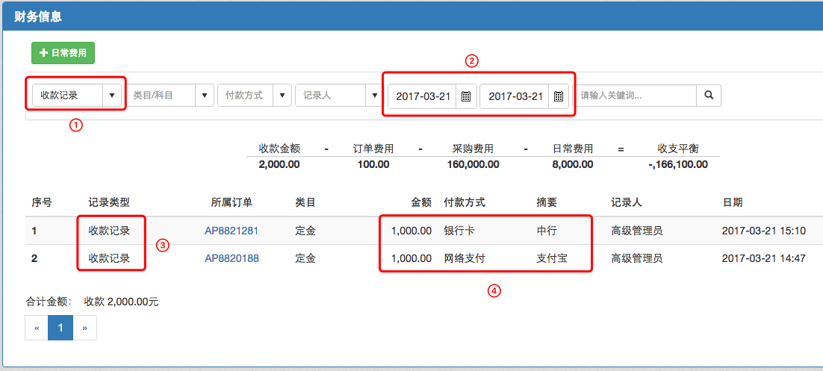This screenshot has height=371, width=823.
Task: Click the end date 2017-03-21 field
Action: 515,96
